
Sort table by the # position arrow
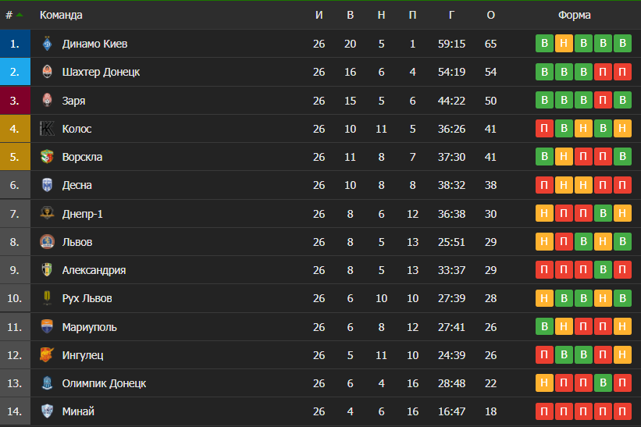(x=19, y=15)
